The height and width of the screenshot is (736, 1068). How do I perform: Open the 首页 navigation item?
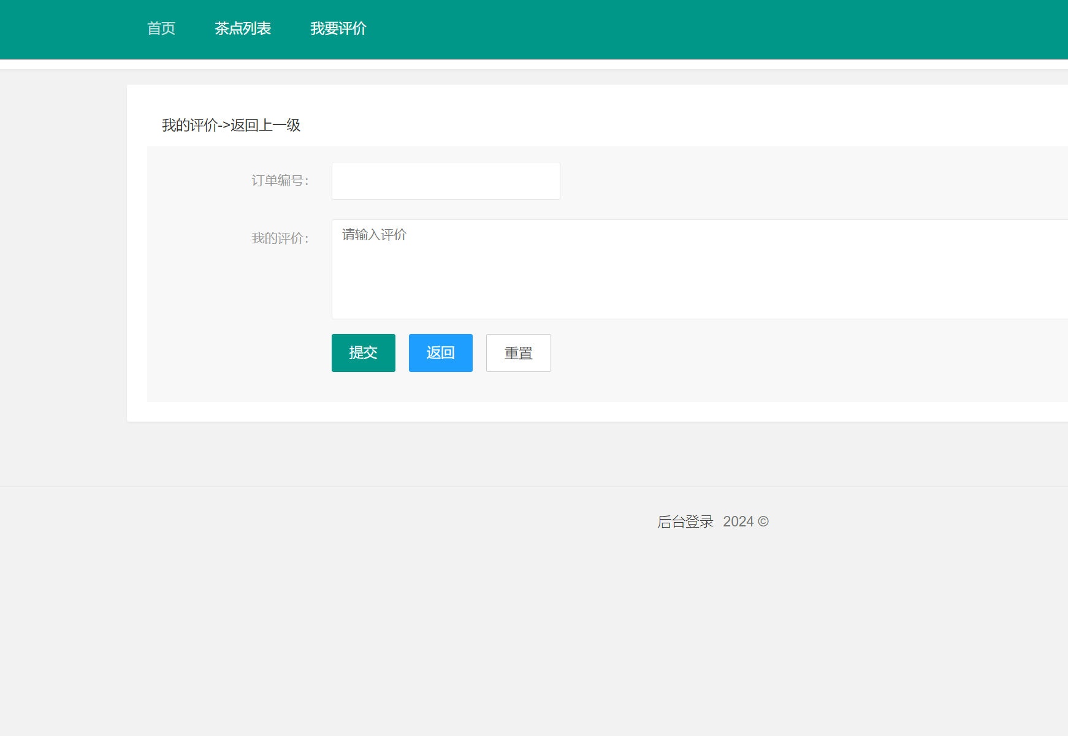tap(161, 29)
